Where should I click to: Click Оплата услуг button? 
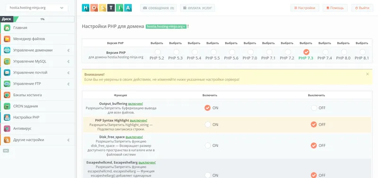[x=198, y=8]
